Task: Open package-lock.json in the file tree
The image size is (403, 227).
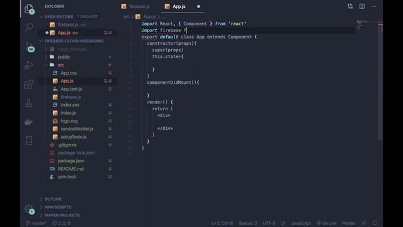Action: tap(76, 153)
